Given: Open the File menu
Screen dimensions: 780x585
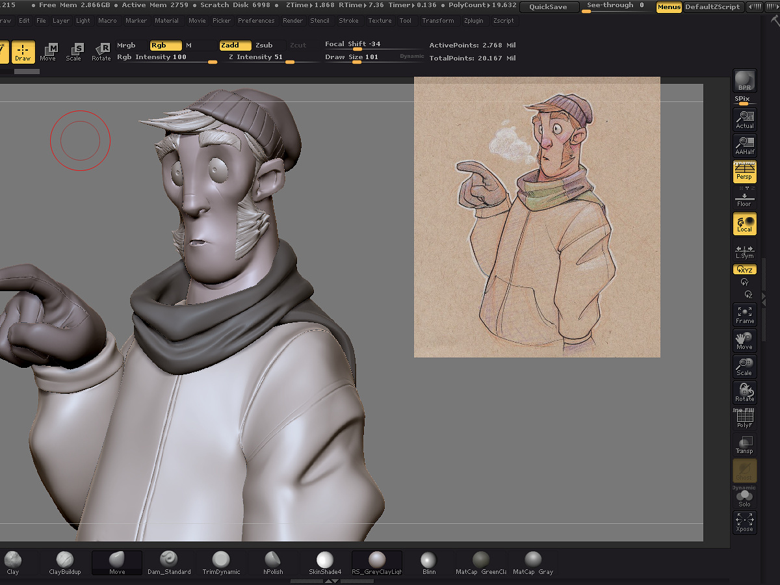Looking at the screenshot, I should pyautogui.click(x=41, y=21).
